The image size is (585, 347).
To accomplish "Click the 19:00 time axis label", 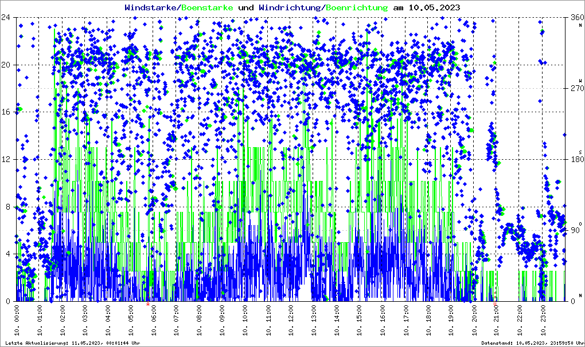I will [450, 320].
